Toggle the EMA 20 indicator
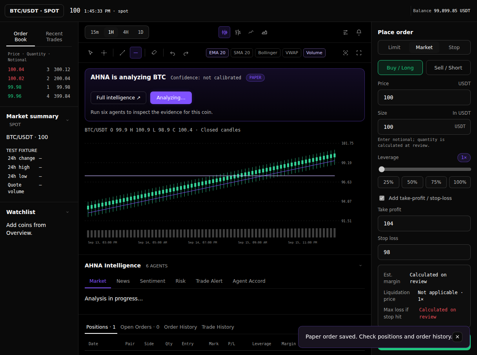This screenshot has width=477, height=355. tap(217, 53)
